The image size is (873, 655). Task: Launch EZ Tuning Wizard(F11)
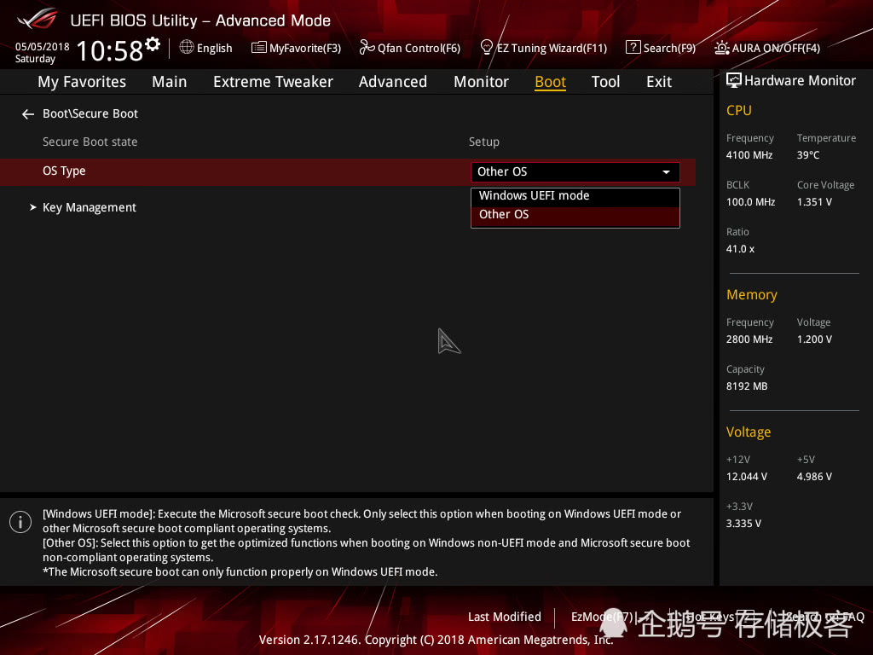pyautogui.click(x=543, y=48)
